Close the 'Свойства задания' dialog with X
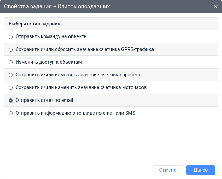 pyautogui.click(x=216, y=7)
